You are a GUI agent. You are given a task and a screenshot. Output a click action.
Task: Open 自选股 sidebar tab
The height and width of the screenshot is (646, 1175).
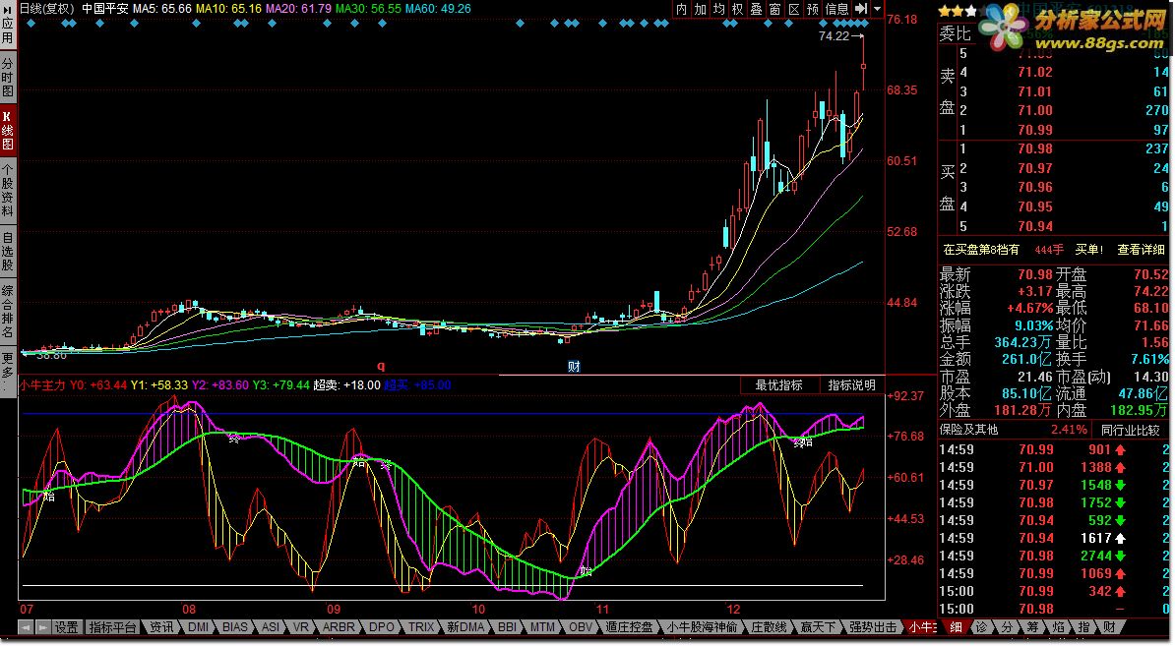click(8, 252)
